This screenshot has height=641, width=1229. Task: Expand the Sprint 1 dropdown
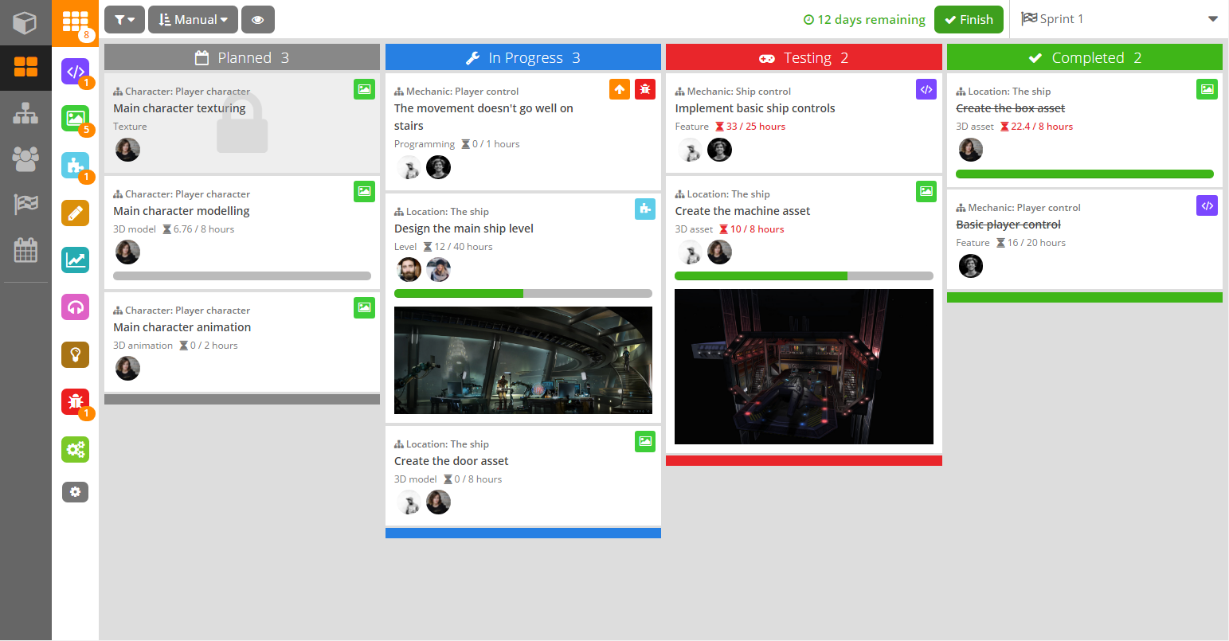1213,18
